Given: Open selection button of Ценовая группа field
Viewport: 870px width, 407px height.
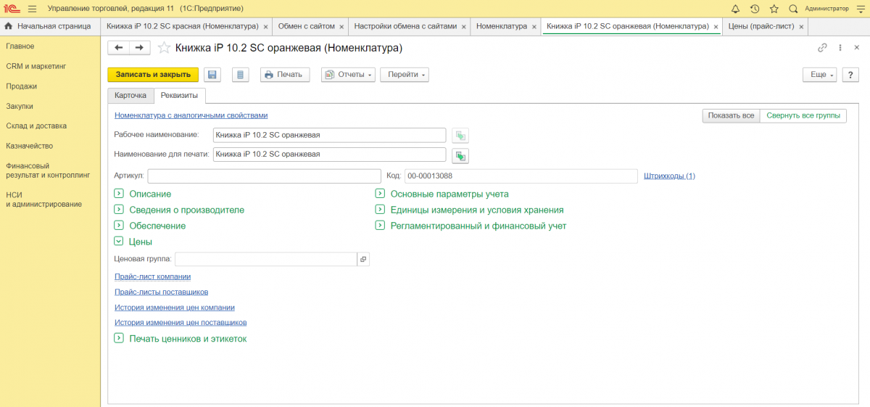Looking at the screenshot, I should [363, 259].
